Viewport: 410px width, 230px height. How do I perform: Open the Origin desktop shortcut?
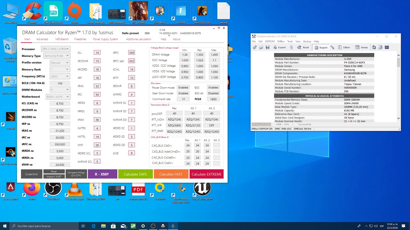click(x=74, y=13)
